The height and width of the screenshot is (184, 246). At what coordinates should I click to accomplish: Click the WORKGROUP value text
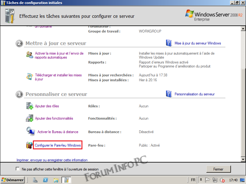point(150,31)
